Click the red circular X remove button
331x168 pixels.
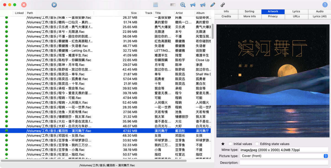[24, 5]
